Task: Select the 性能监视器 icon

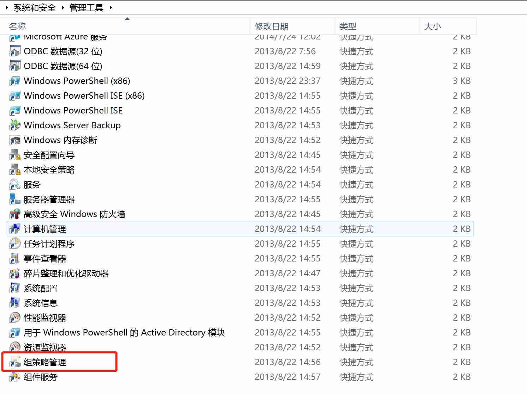Action: click(x=15, y=318)
